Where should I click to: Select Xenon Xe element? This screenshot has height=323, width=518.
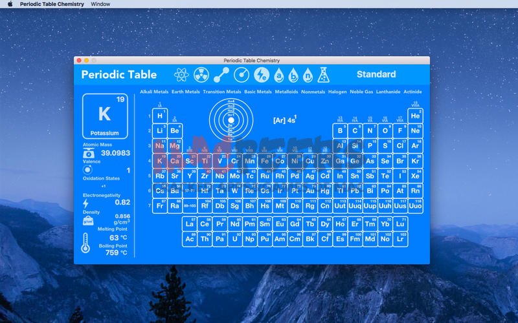click(x=416, y=176)
